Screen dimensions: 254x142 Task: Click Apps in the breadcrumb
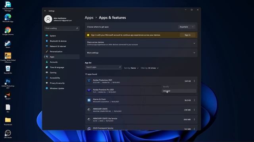point(89,17)
